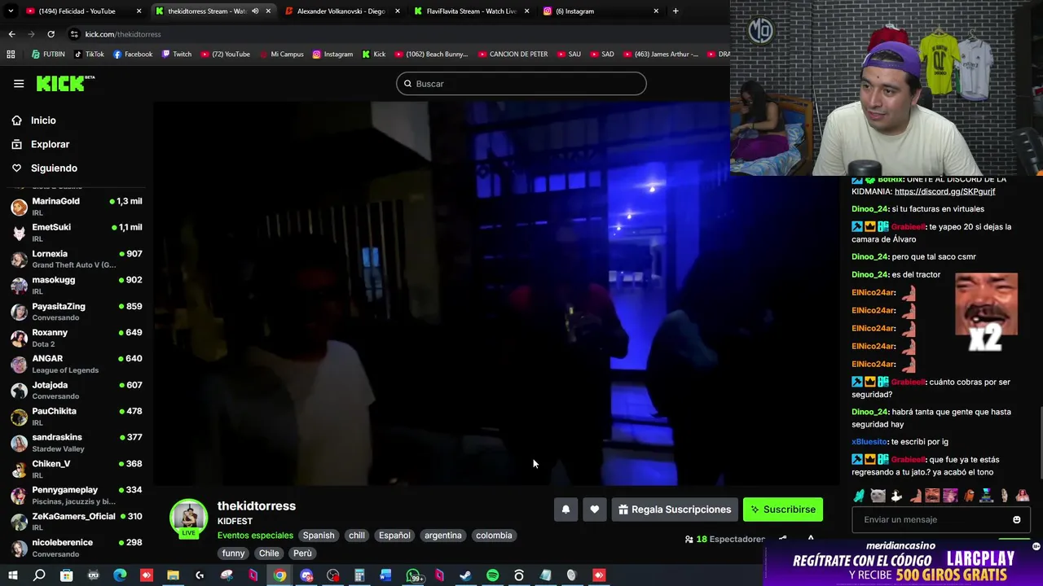Open the Eventos especiales category link
The image size is (1043, 586).
coord(255,536)
